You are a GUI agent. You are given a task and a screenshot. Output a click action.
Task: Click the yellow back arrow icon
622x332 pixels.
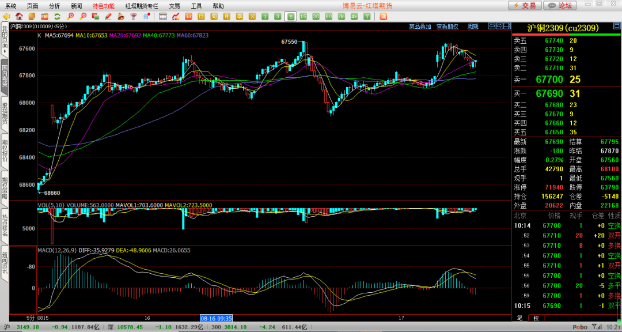tap(6, 17)
